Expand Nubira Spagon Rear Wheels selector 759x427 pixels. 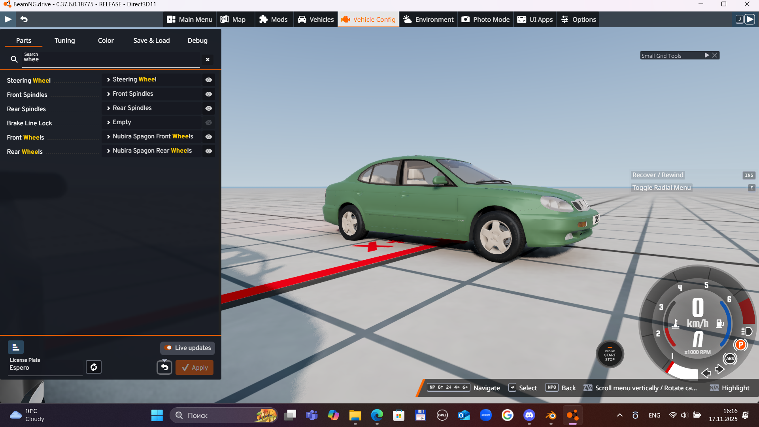(152, 151)
